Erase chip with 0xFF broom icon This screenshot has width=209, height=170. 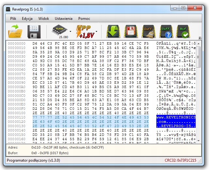click(x=149, y=32)
